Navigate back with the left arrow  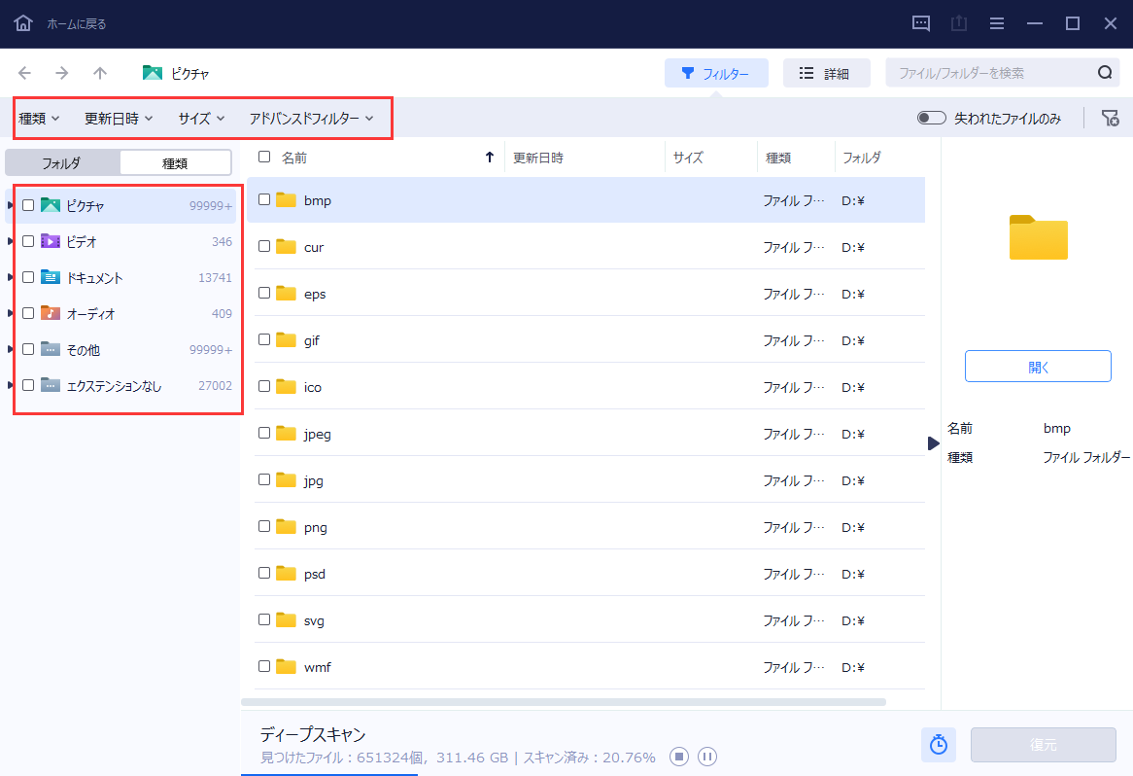pos(25,73)
